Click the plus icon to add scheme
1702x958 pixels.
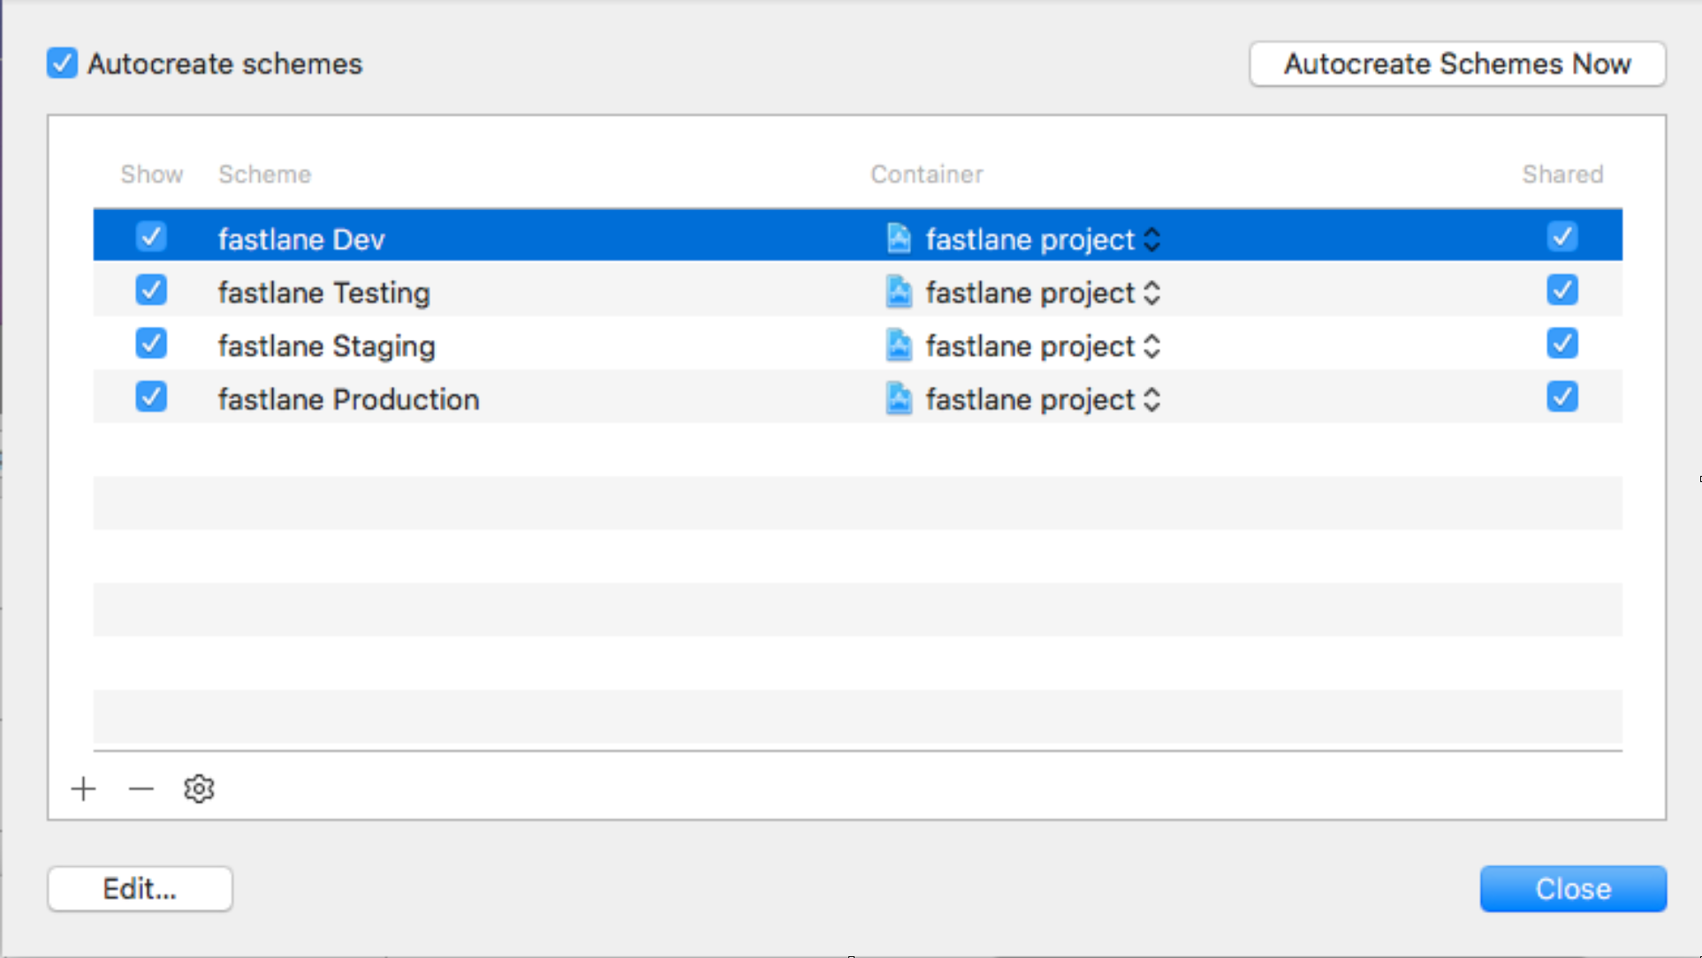(84, 788)
